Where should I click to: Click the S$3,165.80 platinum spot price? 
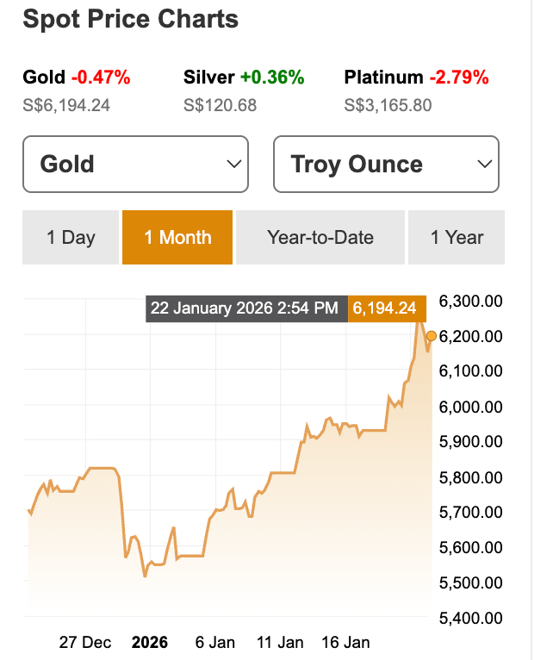click(x=388, y=106)
